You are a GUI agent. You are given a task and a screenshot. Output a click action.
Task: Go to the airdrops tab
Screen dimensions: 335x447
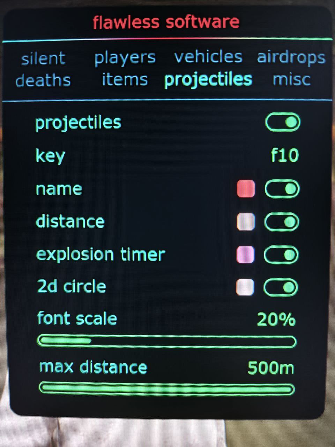coord(291,58)
